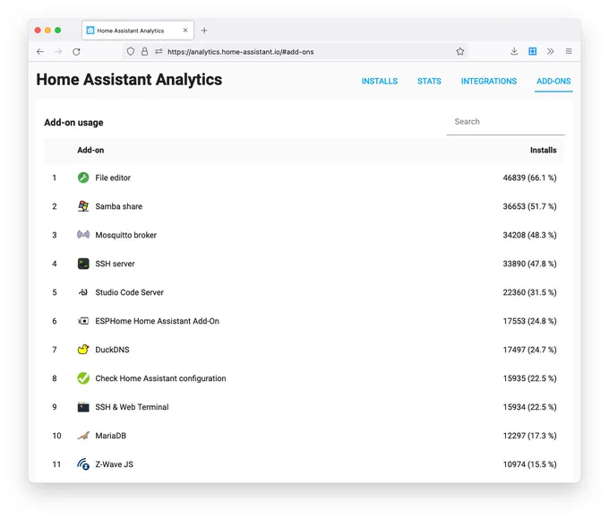Click install count 46839 (66.1 %)

[x=529, y=178]
